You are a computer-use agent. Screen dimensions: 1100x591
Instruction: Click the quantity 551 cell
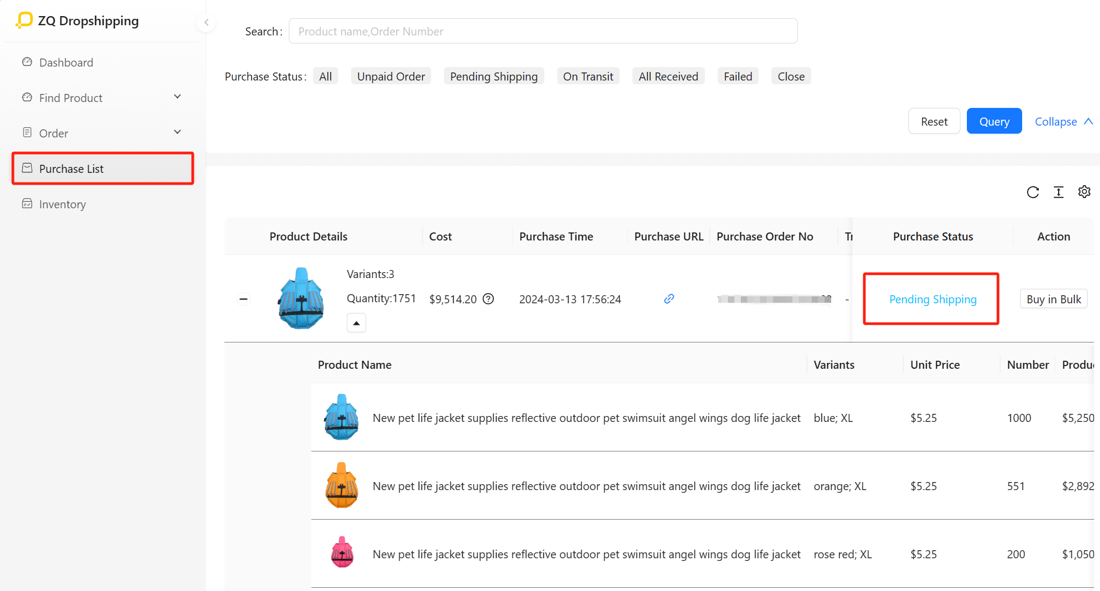coord(1016,486)
